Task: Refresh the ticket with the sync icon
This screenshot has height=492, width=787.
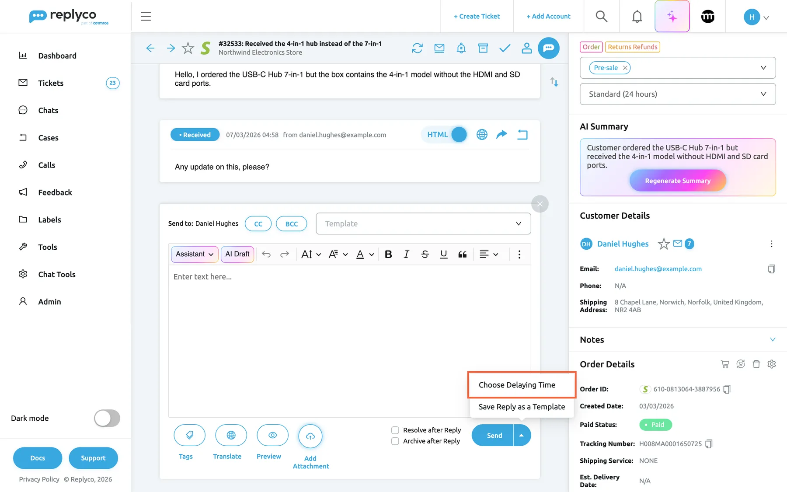Action: coord(418,48)
